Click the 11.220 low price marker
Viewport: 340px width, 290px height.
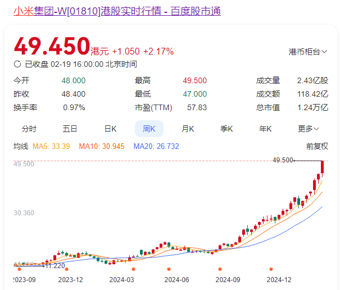(x=54, y=265)
